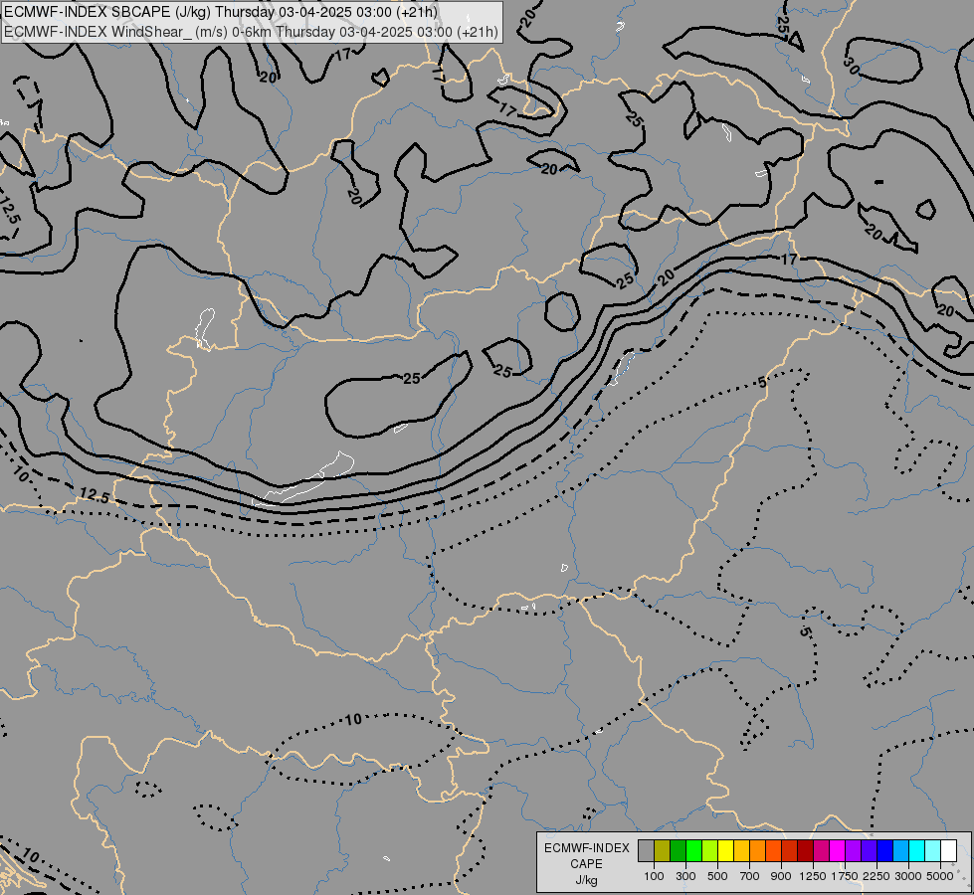This screenshot has width=974, height=895.
Task: Click the legend value 500
Action: coord(717,876)
